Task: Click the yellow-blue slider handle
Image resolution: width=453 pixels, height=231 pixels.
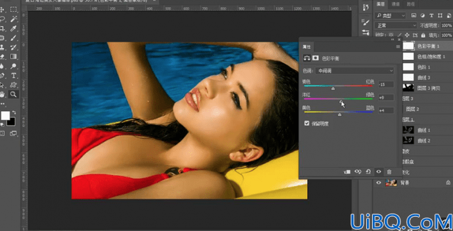Action: 339,114
